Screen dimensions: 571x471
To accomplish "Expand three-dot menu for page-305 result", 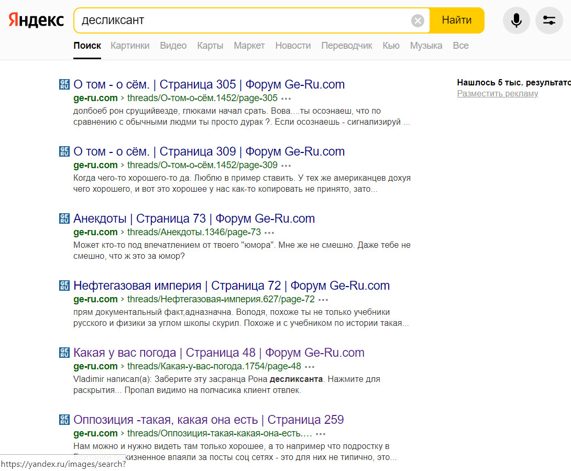I will (286, 98).
